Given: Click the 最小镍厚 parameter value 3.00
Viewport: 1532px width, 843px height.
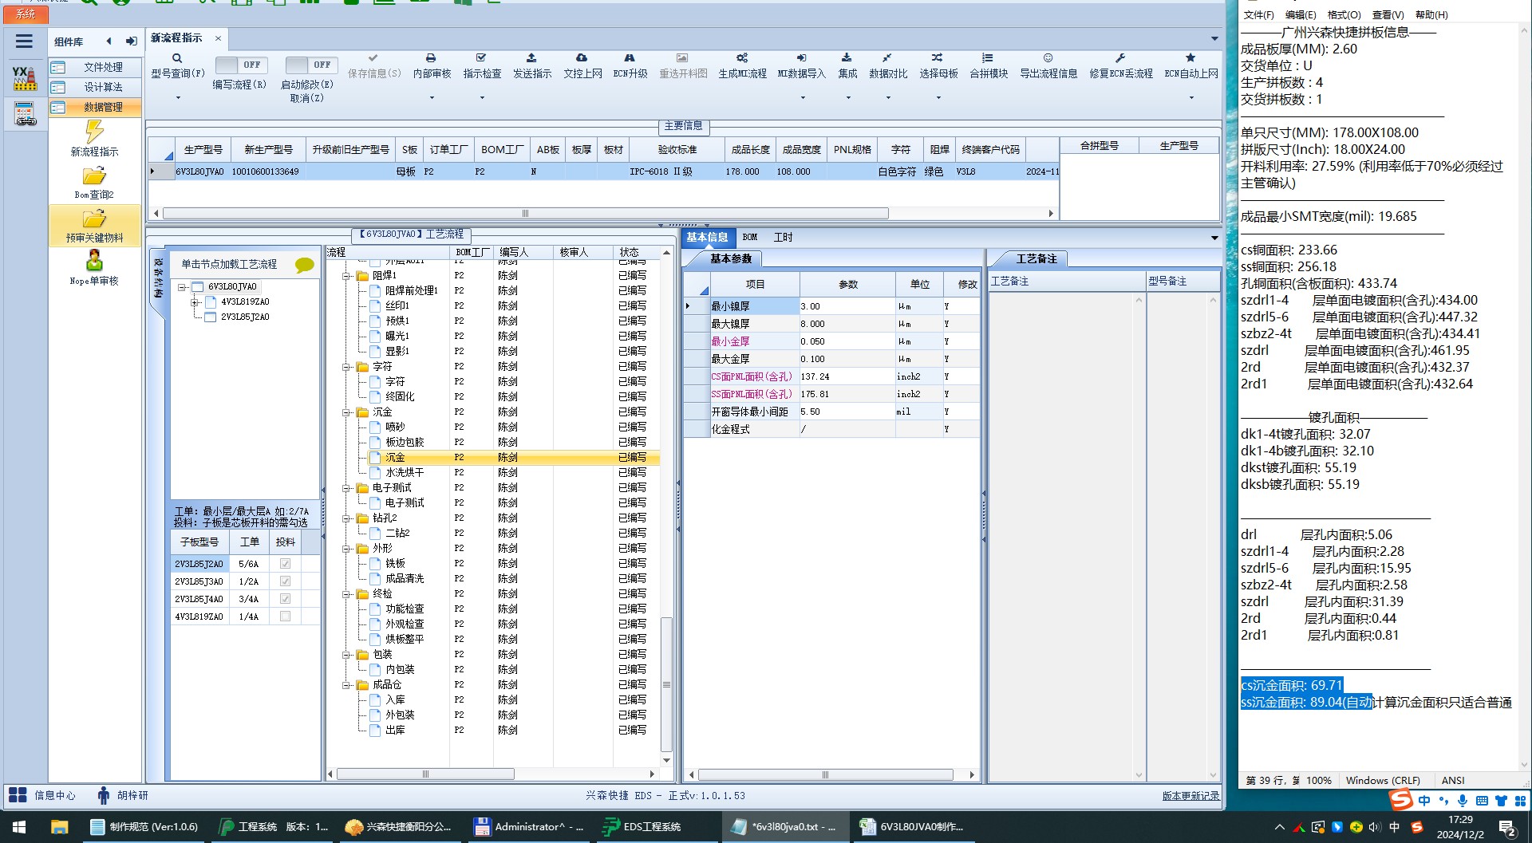Looking at the screenshot, I should coord(847,306).
